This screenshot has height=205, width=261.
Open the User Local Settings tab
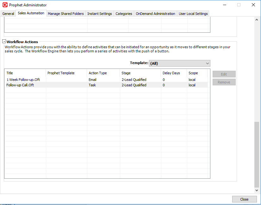click(x=193, y=14)
